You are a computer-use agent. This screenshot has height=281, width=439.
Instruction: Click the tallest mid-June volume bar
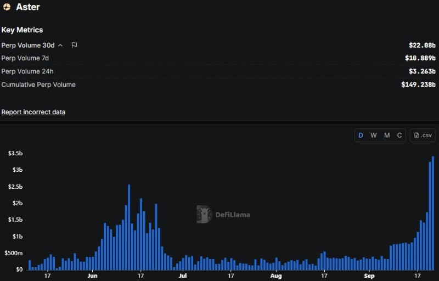point(129,227)
